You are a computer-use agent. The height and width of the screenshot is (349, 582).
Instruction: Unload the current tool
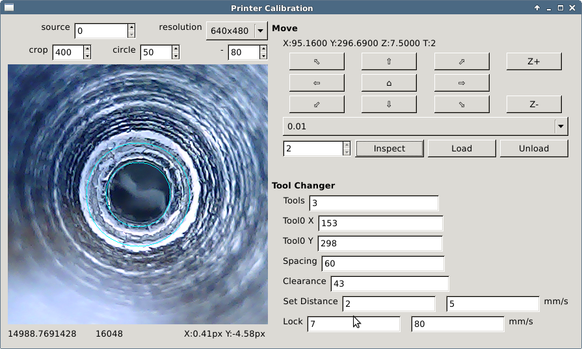(534, 148)
